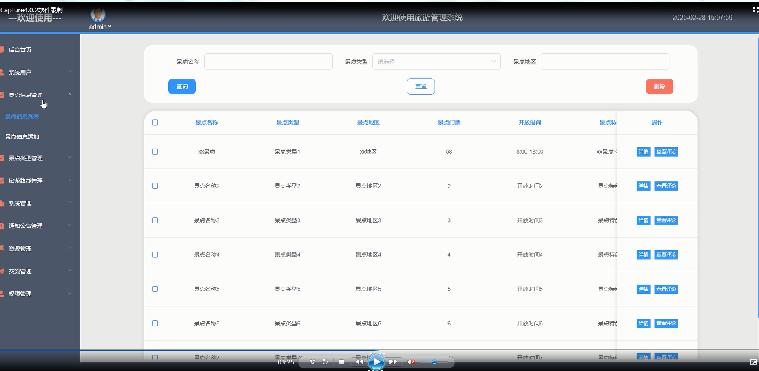The image size is (759, 371).
Task: Click the 交流管理 sidebar icon
Action: [x=2, y=271]
